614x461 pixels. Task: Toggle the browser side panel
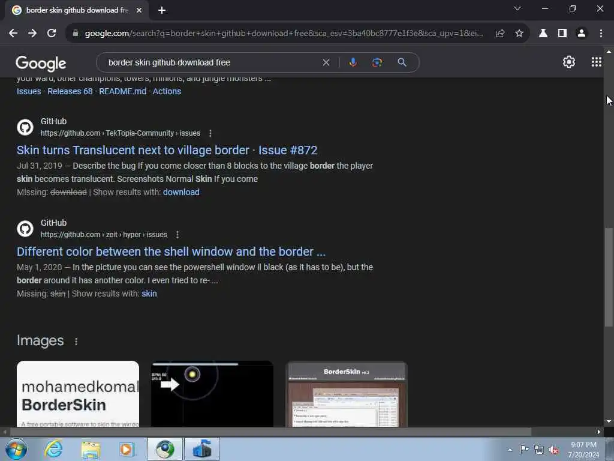click(562, 34)
